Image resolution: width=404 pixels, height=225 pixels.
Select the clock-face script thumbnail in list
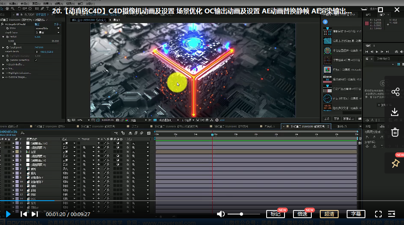tap(327, 98)
